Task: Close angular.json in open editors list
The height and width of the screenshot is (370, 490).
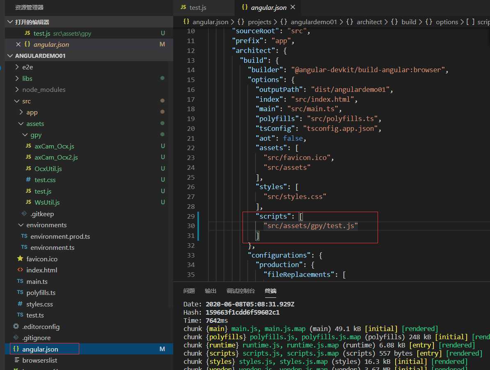Action: pyautogui.click(x=18, y=44)
